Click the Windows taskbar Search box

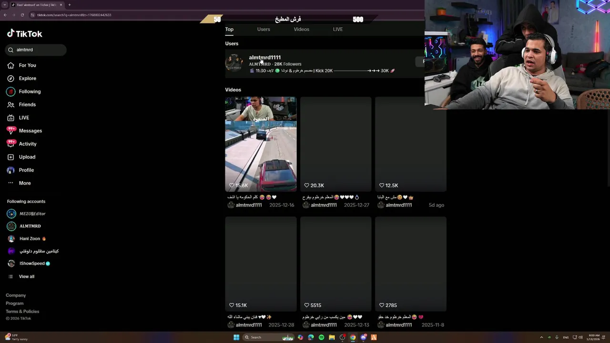pyautogui.click(x=268, y=337)
